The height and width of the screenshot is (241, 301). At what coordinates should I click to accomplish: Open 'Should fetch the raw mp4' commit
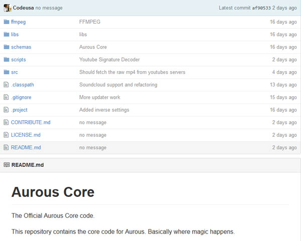coord(132,72)
